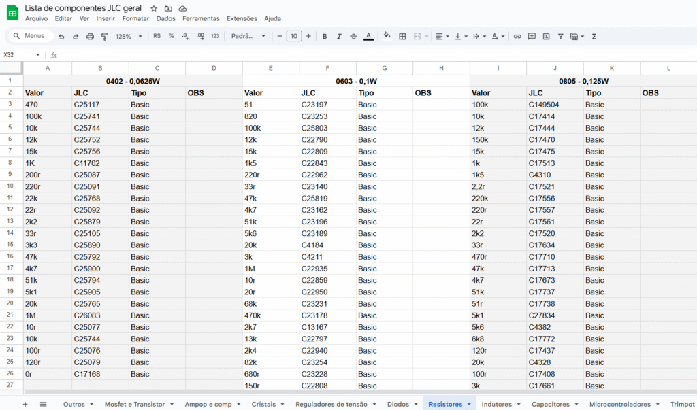Open the borders tool
697x410 pixels.
click(x=402, y=37)
